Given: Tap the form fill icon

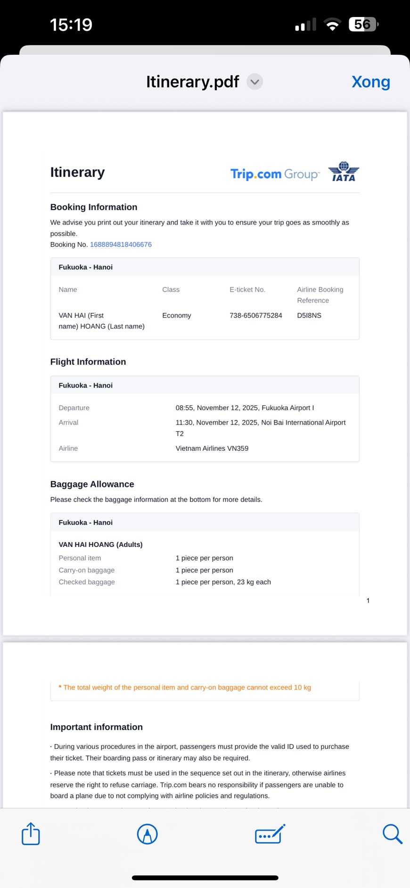Looking at the screenshot, I should pos(270,834).
